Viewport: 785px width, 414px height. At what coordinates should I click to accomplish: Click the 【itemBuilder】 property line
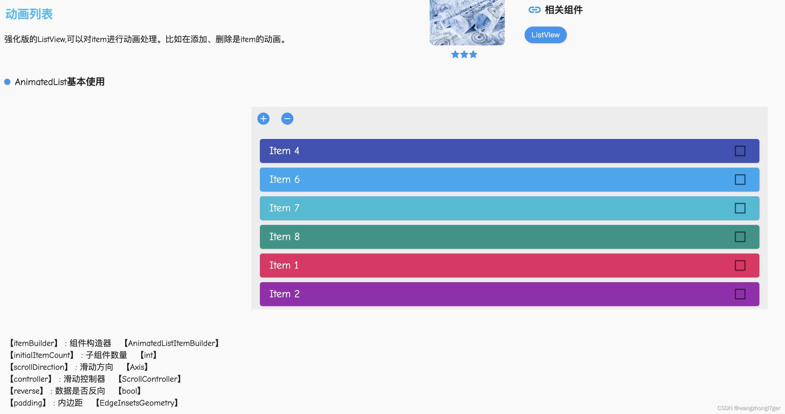click(x=114, y=343)
